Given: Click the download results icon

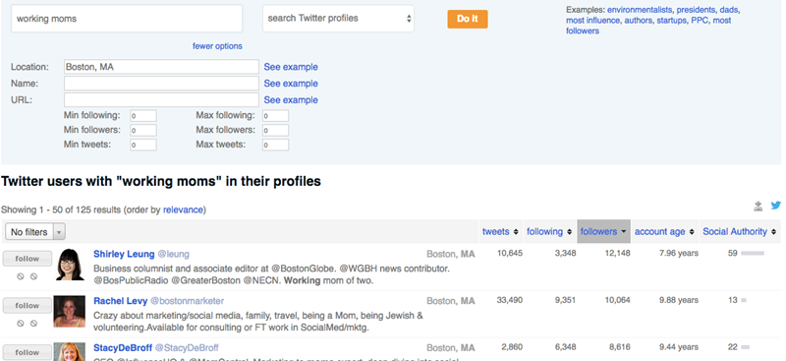Looking at the screenshot, I should (x=758, y=206).
